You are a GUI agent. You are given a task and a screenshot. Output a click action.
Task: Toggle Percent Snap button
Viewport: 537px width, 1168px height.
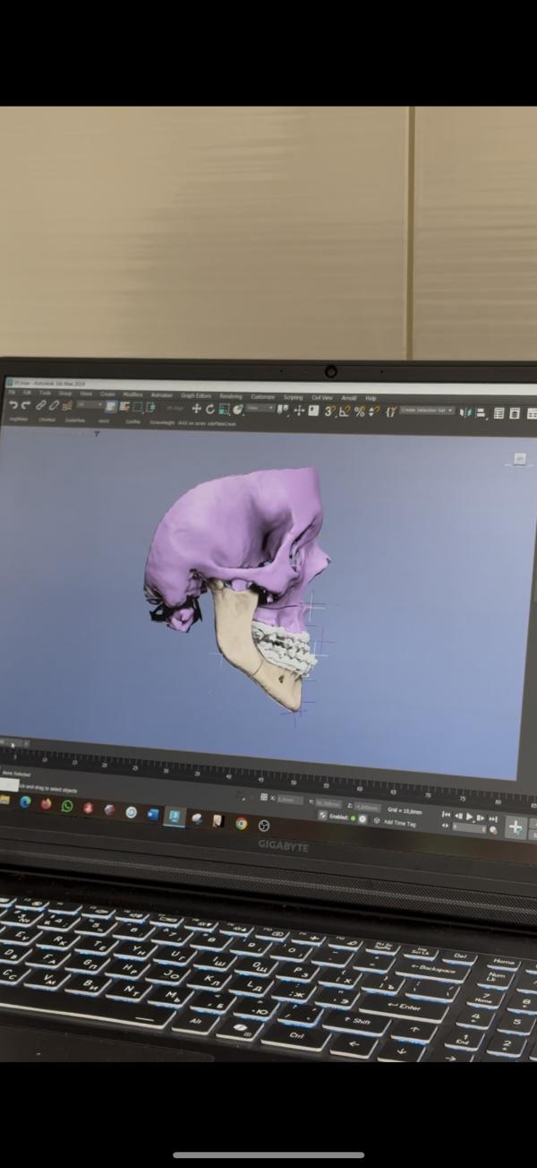[x=360, y=411]
